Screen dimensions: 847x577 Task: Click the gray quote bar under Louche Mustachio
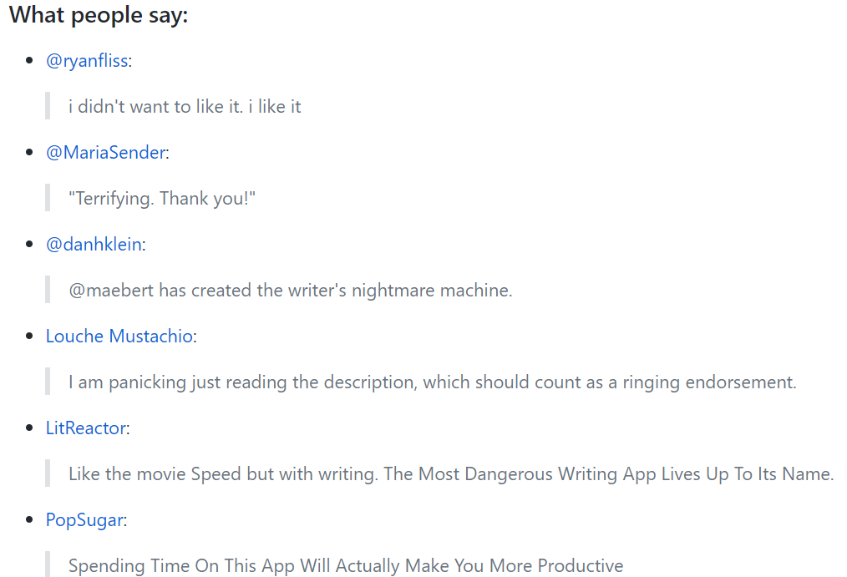click(x=48, y=382)
